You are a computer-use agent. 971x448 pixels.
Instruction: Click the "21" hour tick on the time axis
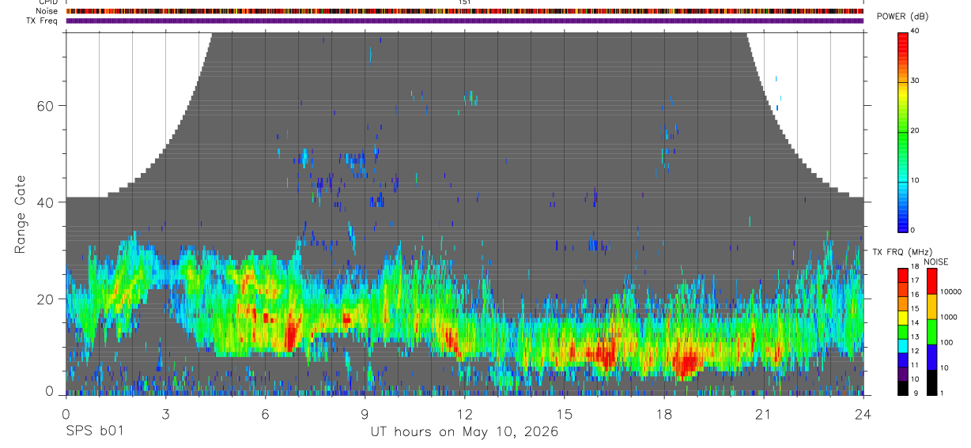pyautogui.click(x=764, y=414)
